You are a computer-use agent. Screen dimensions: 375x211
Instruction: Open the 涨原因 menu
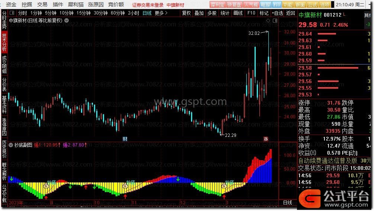pyautogui.click(x=96, y=4)
